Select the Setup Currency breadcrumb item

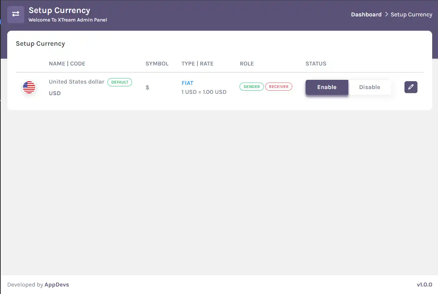(411, 14)
